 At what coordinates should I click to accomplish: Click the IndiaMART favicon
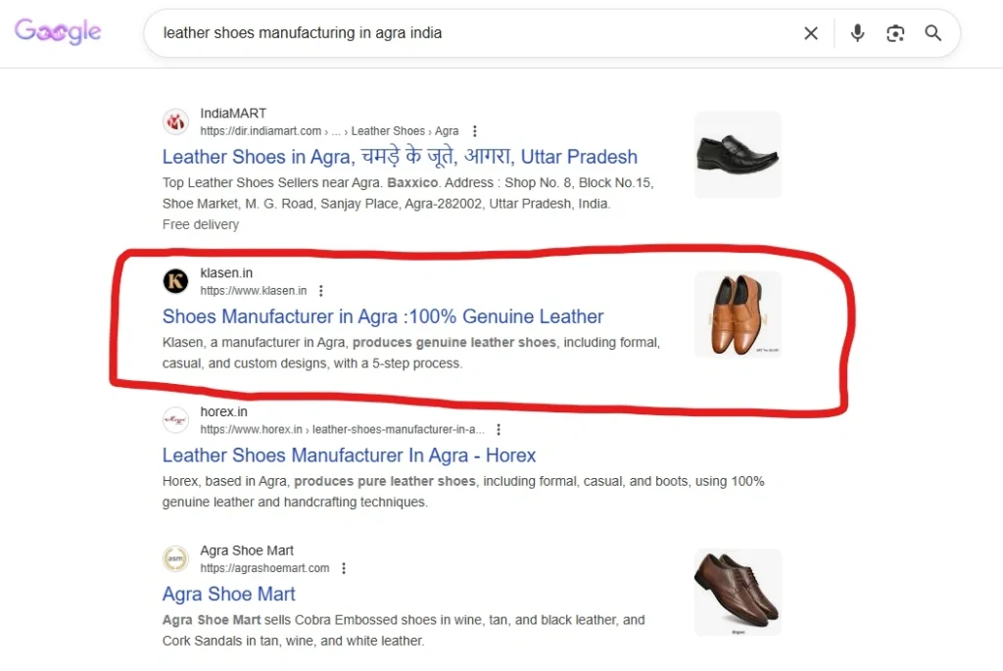(x=175, y=121)
